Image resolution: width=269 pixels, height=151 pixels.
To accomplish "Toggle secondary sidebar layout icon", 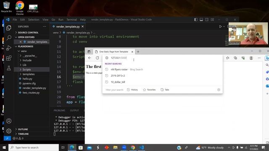I will (207, 20).
